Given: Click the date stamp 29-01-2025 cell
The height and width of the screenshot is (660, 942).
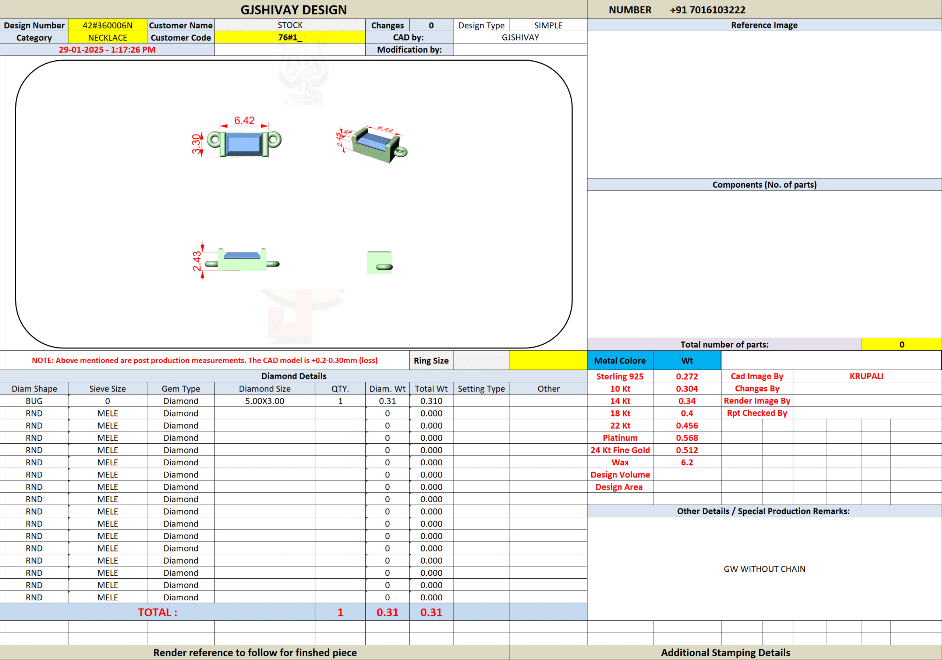Looking at the screenshot, I should (107, 50).
